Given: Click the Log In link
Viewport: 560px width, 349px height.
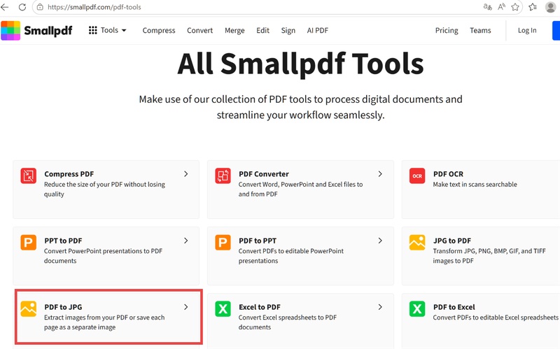Looking at the screenshot, I should click(x=527, y=31).
